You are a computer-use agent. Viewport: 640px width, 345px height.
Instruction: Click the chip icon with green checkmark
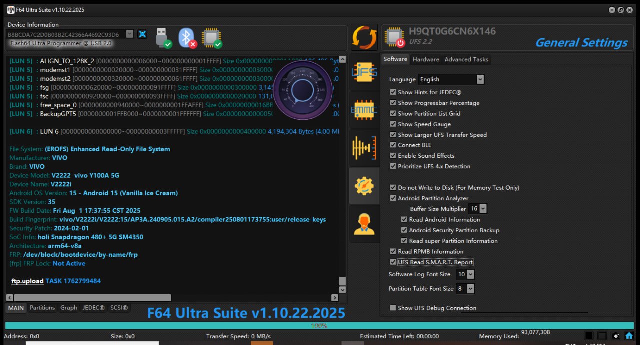click(212, 38)
